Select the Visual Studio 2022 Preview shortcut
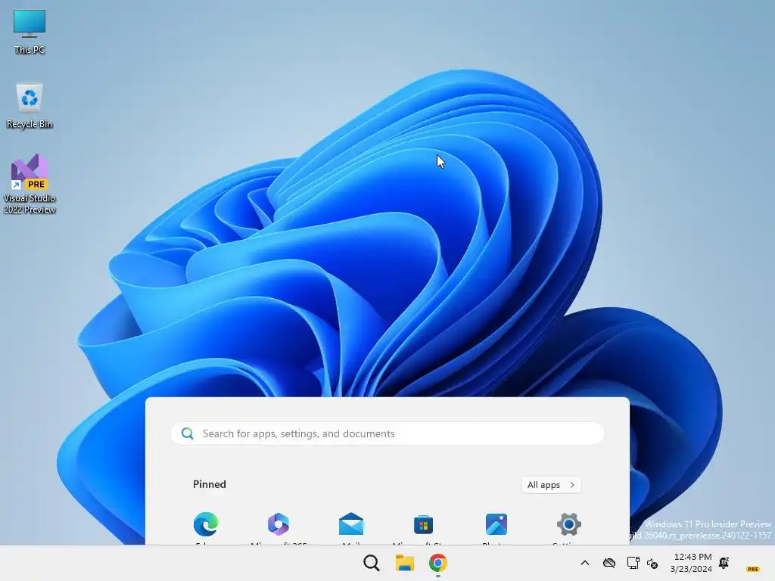The width and height of the screenshot is (775, 581). pyautogui.click(x=30, y=184)
